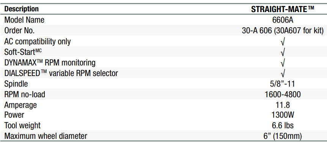Click the 11.8 amperage value
The width and height of the screenshot is (327, 143).
click(x=283, y=105)
